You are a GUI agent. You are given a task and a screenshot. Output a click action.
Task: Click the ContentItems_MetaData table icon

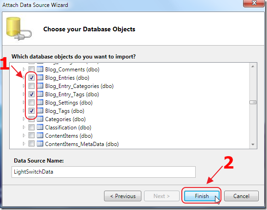[40, 144]
